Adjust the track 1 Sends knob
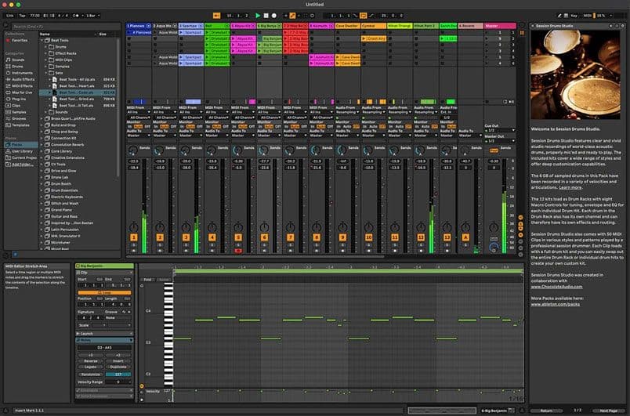Screen dimensions: 630x416 [x=132, y=150]
